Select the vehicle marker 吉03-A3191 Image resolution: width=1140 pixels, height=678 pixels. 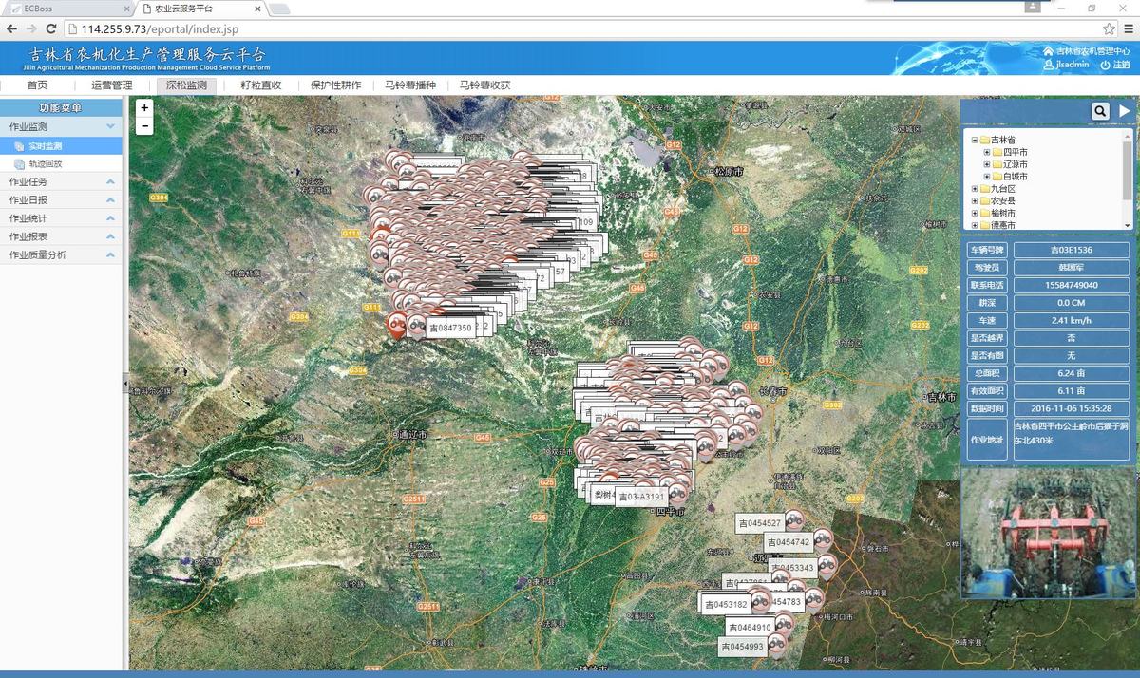pos(641,496)
